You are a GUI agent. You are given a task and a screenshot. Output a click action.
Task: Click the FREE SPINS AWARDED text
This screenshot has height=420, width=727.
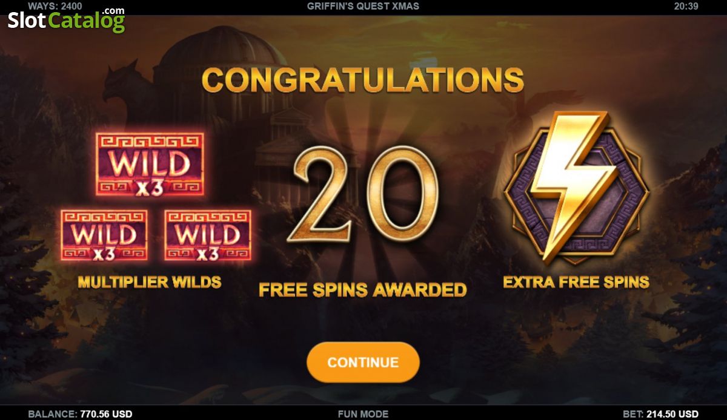coord(363,289)
